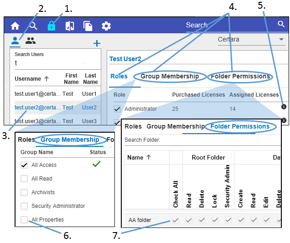This screenshot has height=243, width=290.
Task: Check the Security Administrator group
Action: point(24,206)
